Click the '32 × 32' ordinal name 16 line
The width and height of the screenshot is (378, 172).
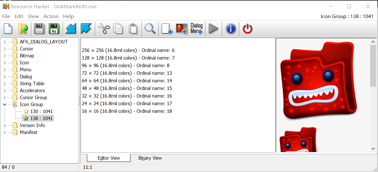point(127,96)
